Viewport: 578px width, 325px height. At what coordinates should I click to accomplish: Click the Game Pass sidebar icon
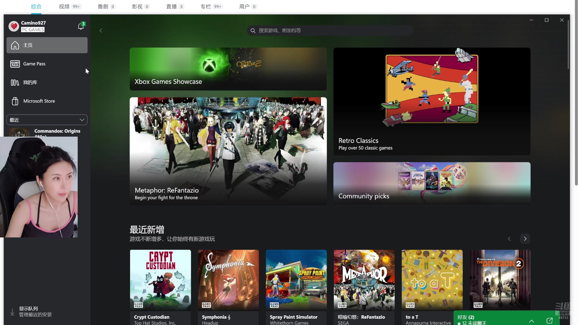15,64
